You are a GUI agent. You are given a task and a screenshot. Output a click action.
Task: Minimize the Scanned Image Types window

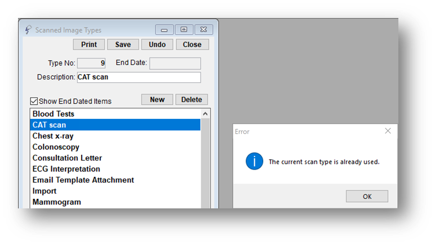click(164, 30)
